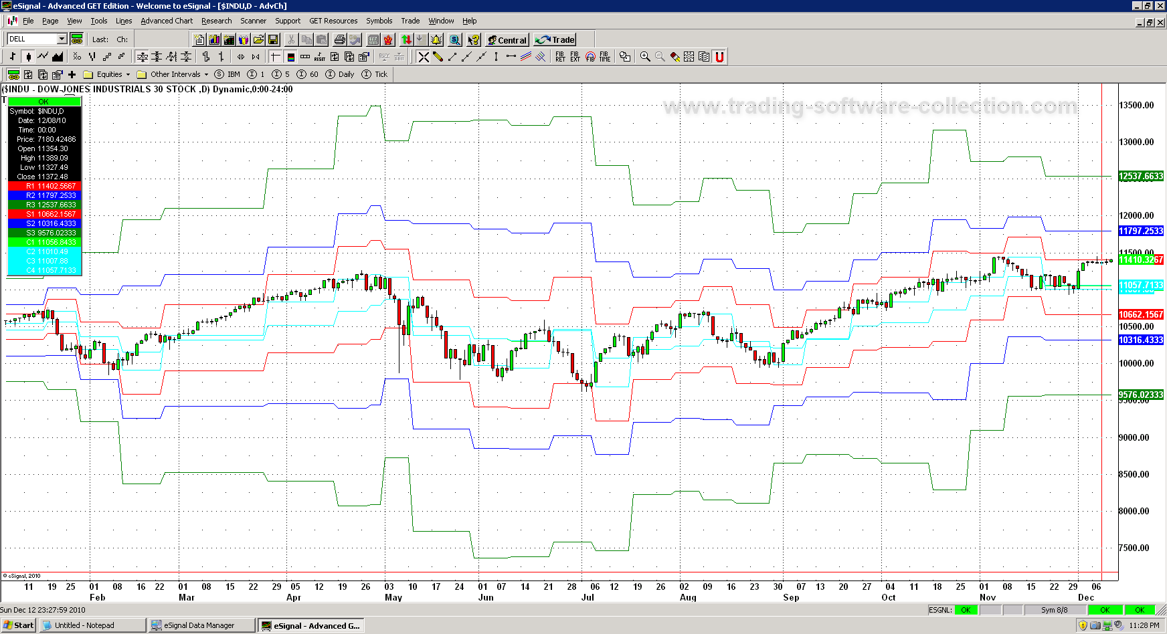
Task: Click the floppy disk save icon
Action: point(273,40)
